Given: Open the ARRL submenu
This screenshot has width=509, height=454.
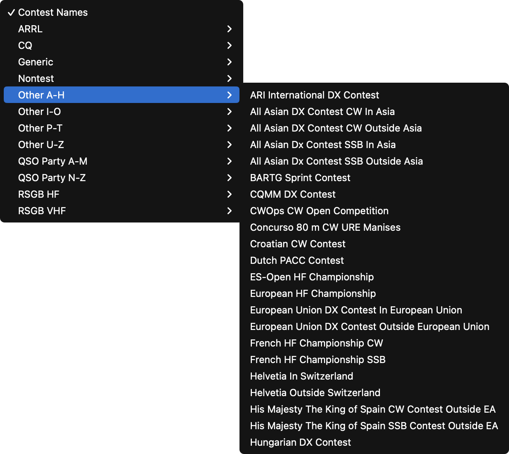Looking at the screenshot, I should [122, 29].
